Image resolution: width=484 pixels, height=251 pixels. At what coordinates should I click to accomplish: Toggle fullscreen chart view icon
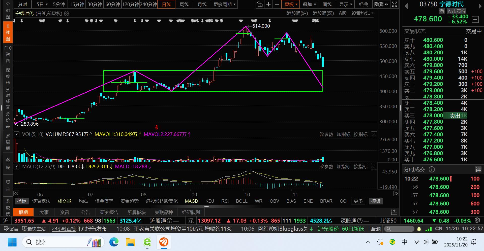click(395, 4)
